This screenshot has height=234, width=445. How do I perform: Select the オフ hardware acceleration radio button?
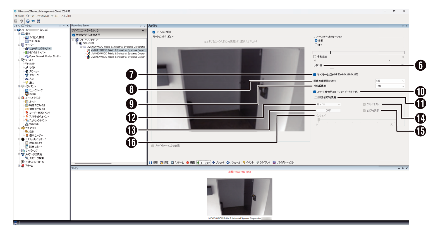coord(316,45)
